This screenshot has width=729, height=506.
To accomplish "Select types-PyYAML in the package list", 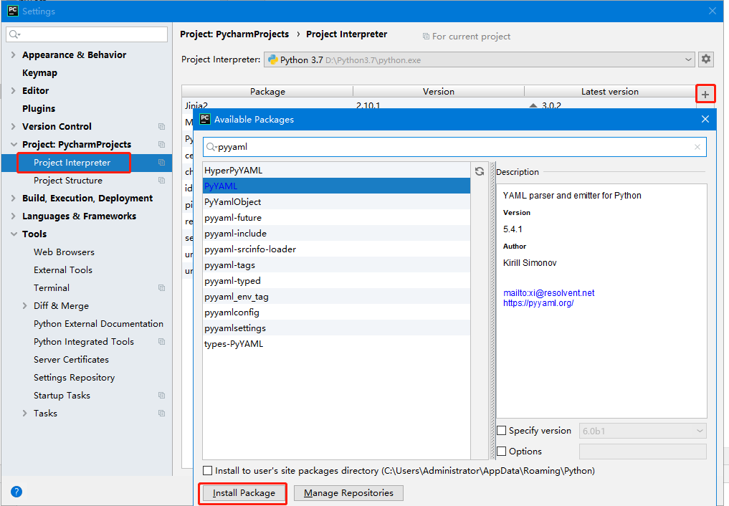I will pyautogui.click(x=337, y=344).
